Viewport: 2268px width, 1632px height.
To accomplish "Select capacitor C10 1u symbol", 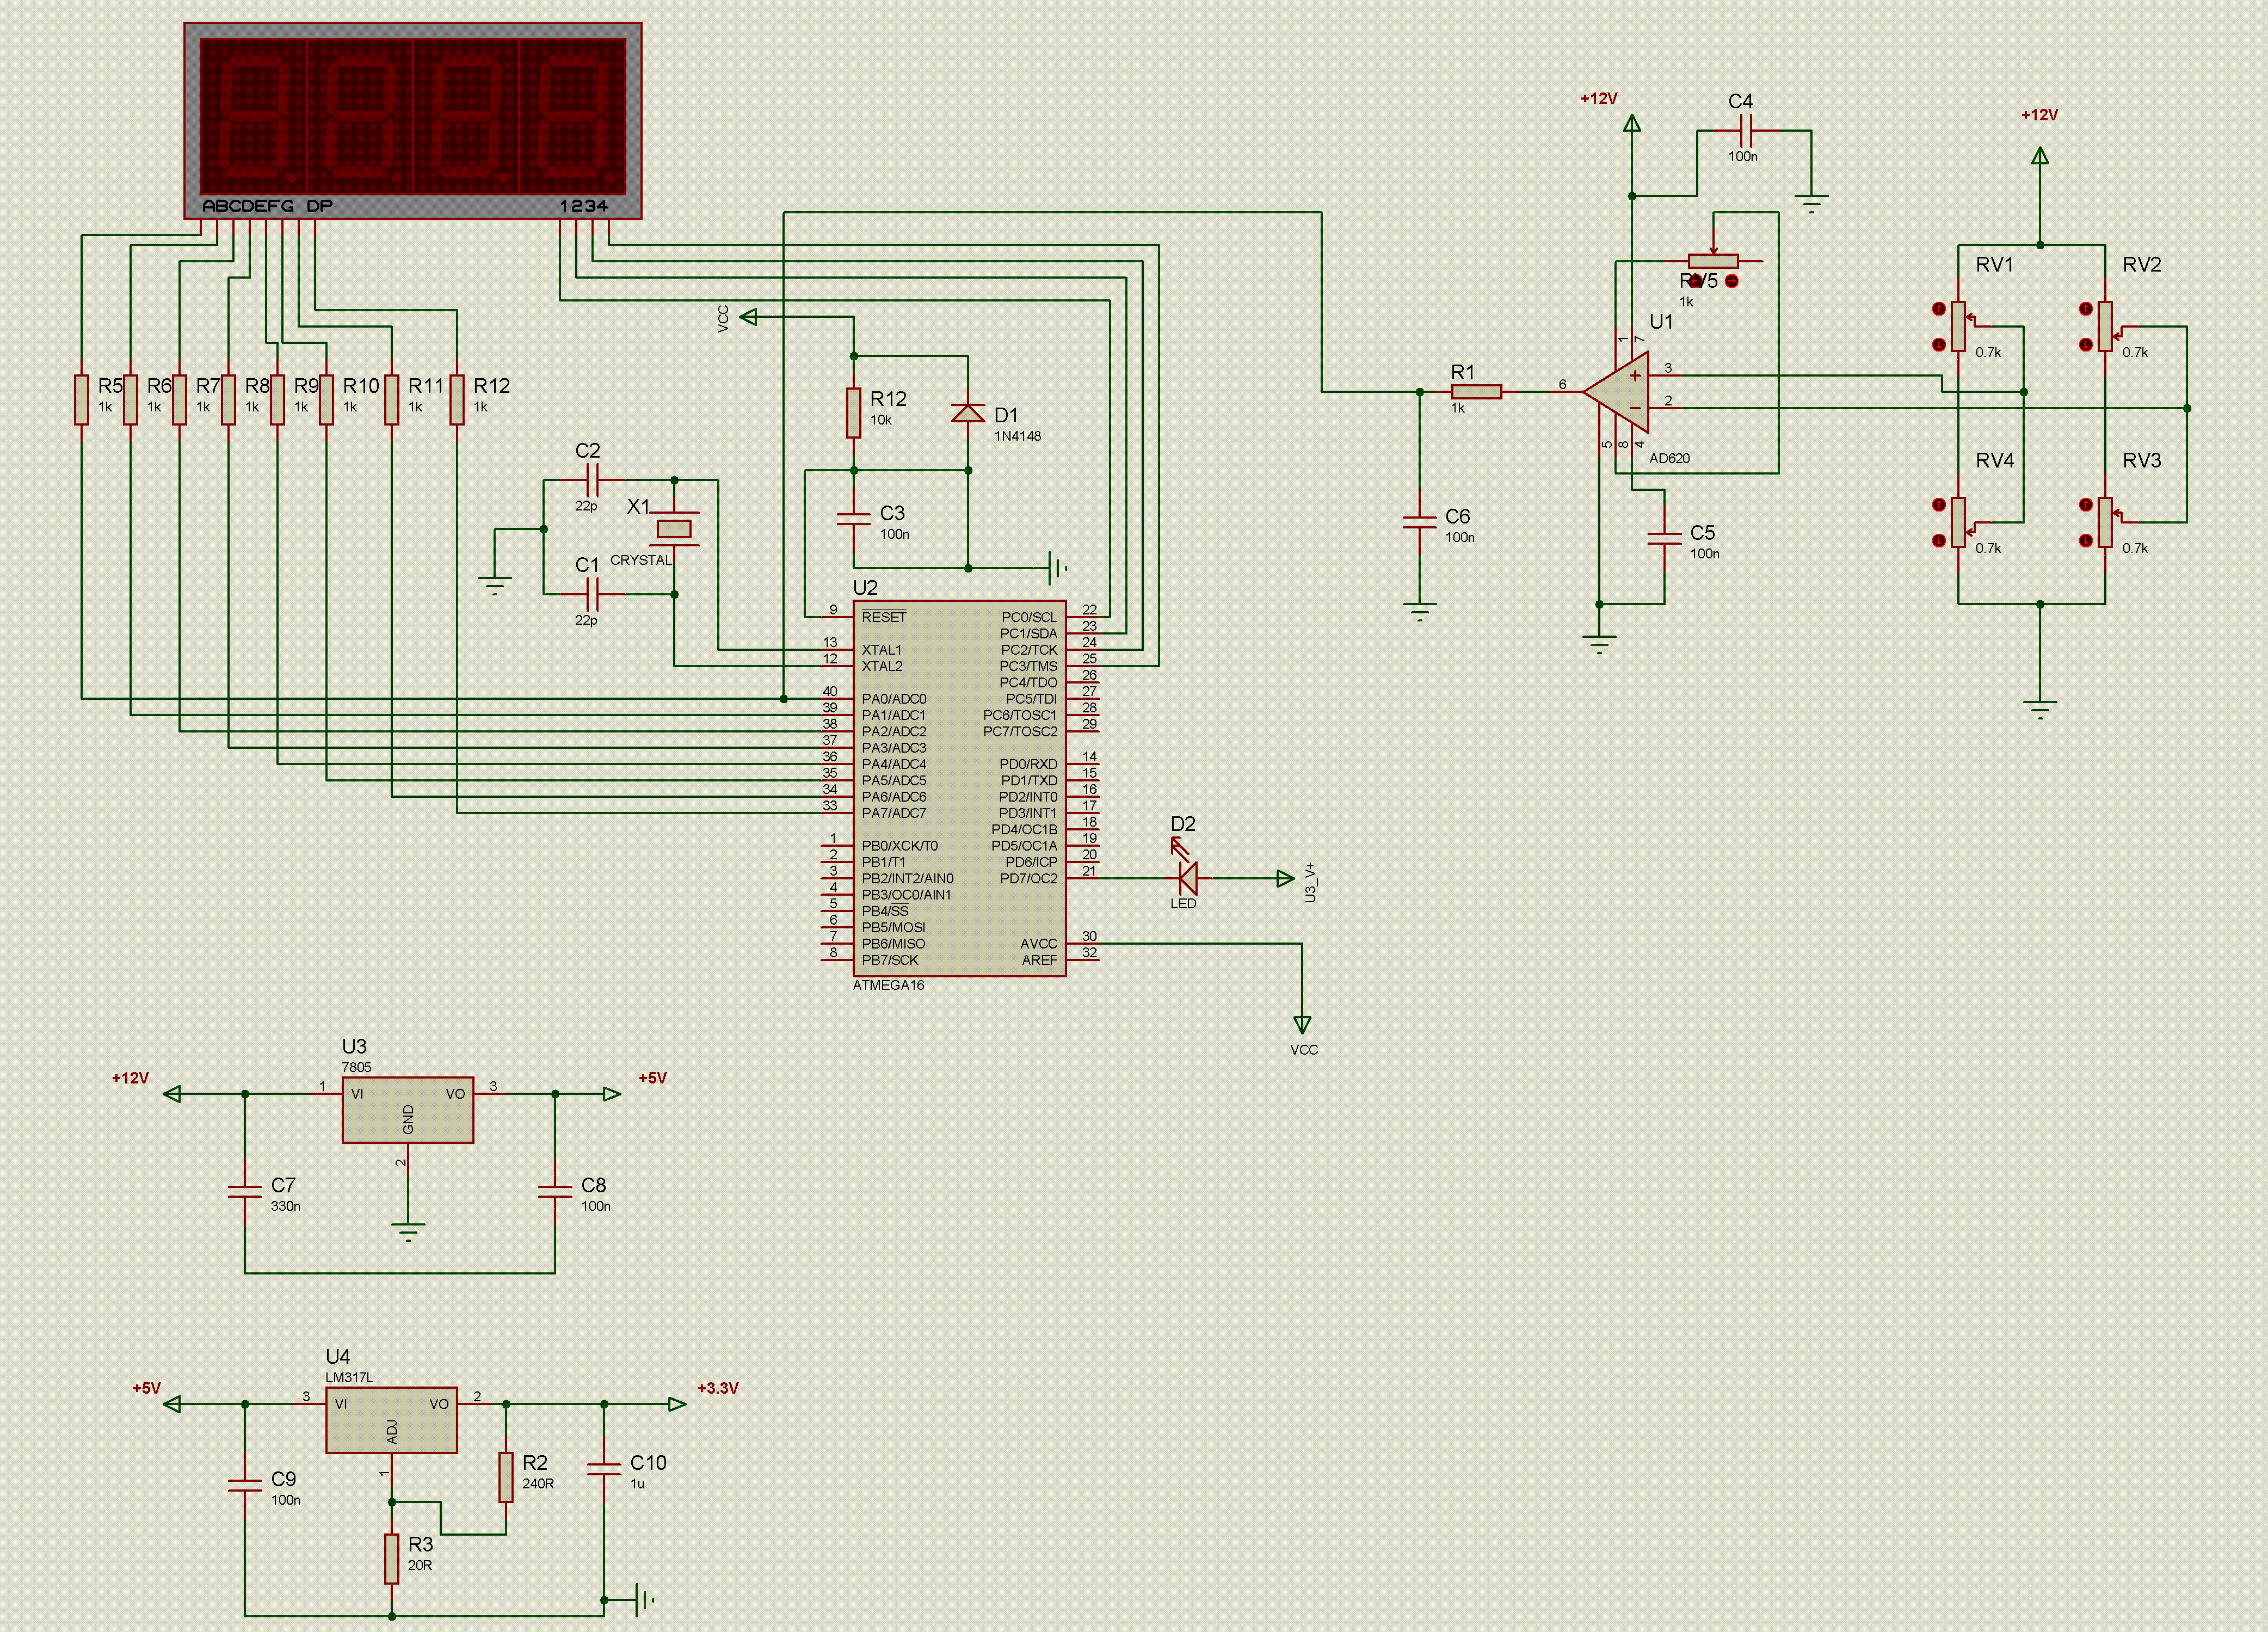I will coord(604,1469).
